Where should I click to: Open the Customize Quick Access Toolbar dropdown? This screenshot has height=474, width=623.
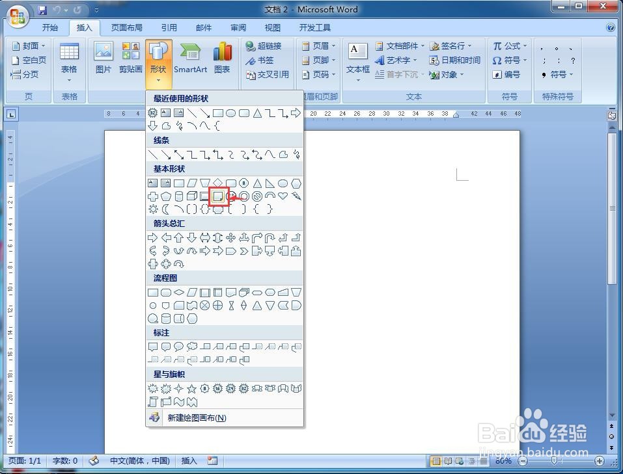click(x=97, y=10)
